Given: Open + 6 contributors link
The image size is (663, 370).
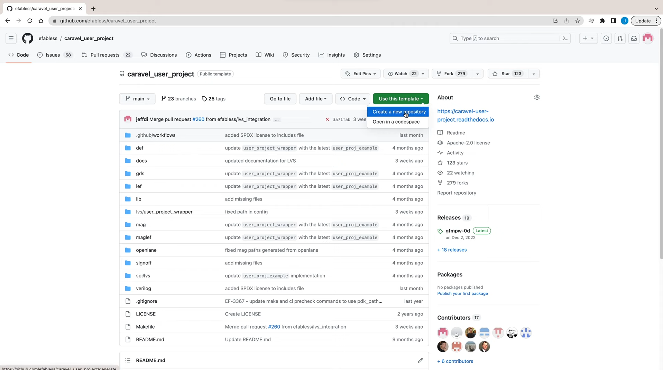Looking at the screenshot, I should [x=455, y=361].
